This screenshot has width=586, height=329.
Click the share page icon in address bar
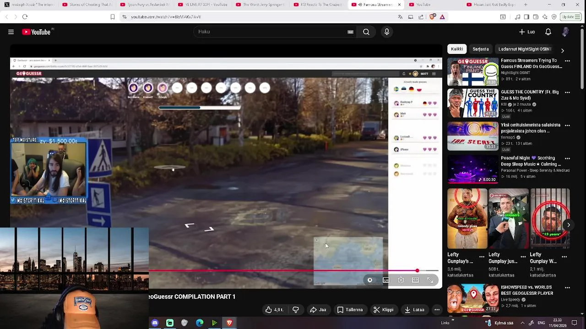pos(421,17)
